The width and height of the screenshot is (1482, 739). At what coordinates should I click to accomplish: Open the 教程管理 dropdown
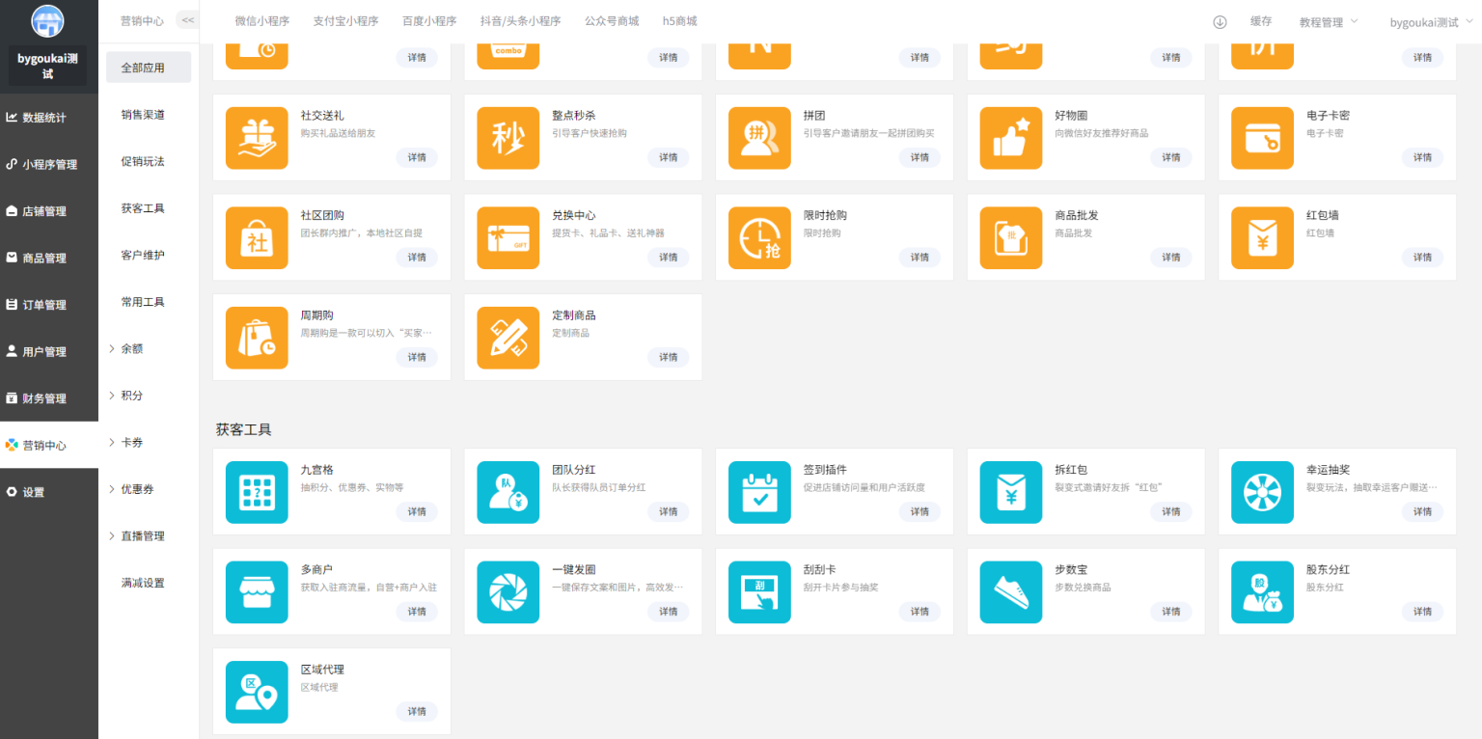[x=1328, y=20]
